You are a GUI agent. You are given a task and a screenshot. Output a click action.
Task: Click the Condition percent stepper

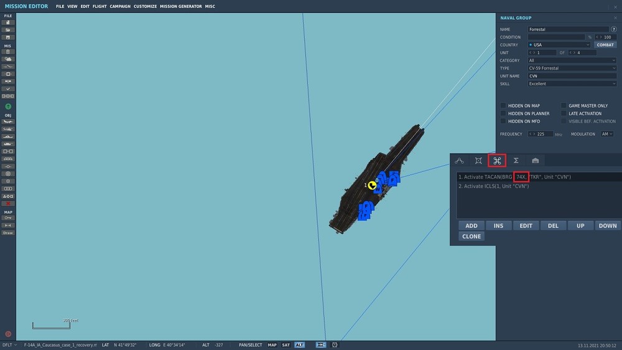point(605,37)
